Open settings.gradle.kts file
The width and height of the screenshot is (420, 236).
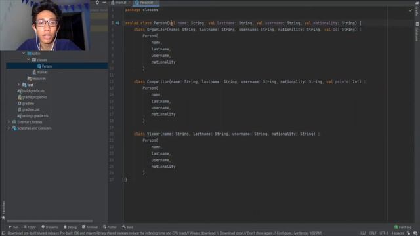click(x=35, y=116)
